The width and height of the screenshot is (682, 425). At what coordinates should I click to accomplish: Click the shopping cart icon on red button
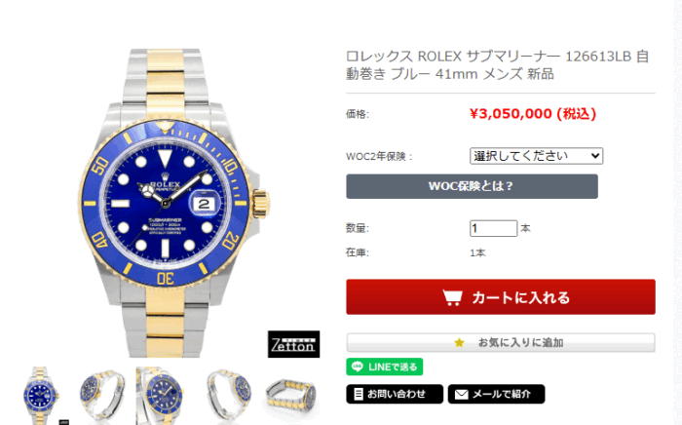click(452, 298)
